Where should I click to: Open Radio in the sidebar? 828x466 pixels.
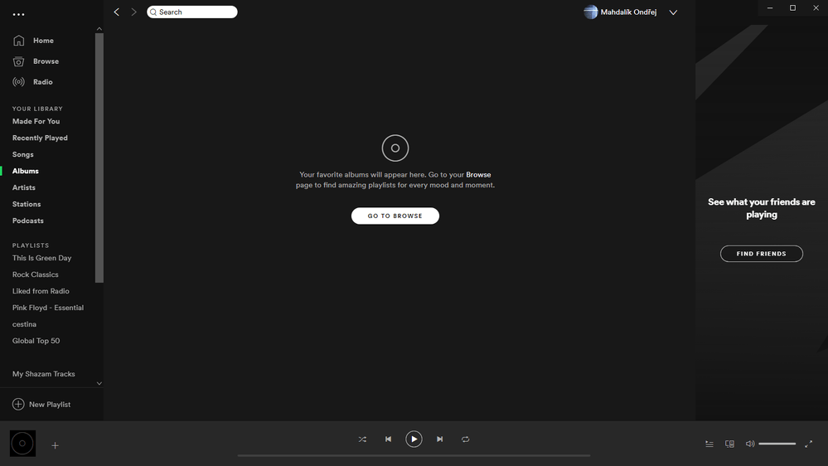(x=43, y=82)
